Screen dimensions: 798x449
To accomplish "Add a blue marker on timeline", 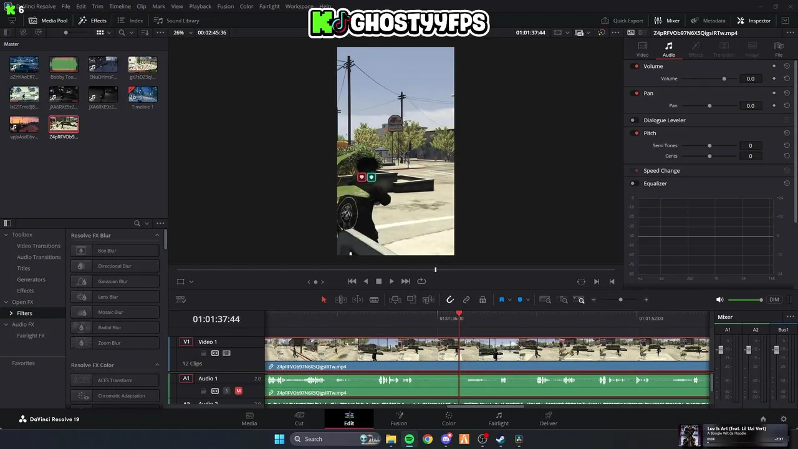I will pyautogui.click(x=520, y=300).
